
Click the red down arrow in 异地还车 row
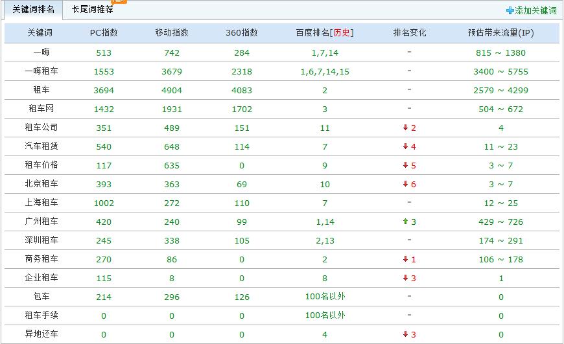click(x=405, y=335)
